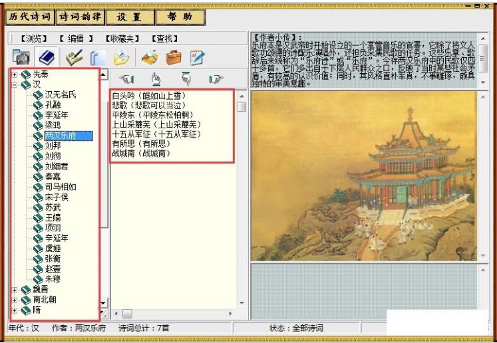
Task: Click the hand pointing right icon
Action: [216, 78]
